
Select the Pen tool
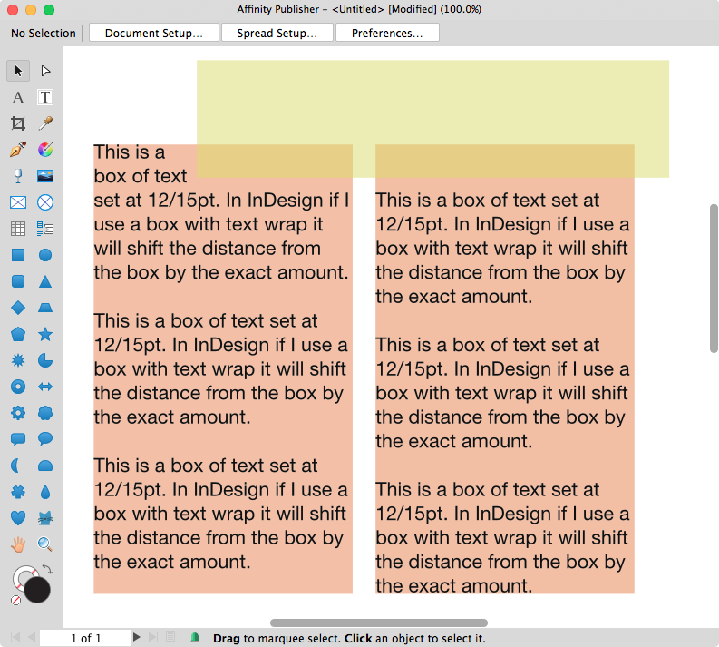(18, 150)
